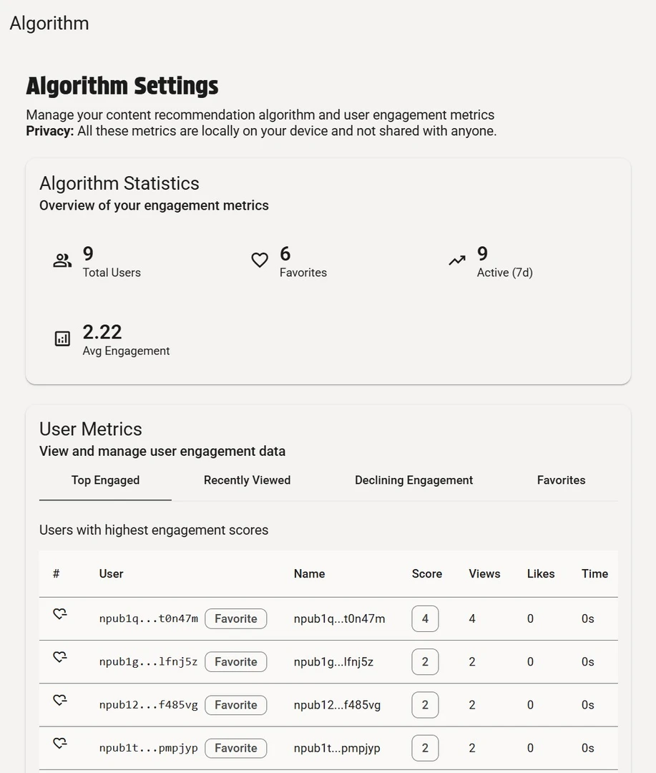Click heart icon beside npub1g...lfnj5z row
656x773 pixels.
(x=60, y=657)
